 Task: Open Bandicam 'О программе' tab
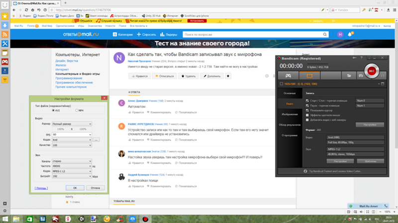(x=290, y=135)
